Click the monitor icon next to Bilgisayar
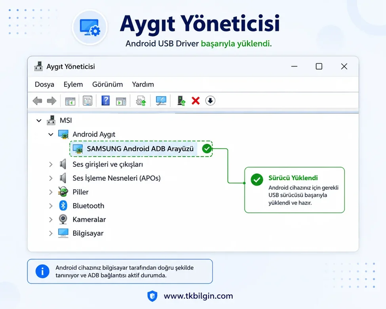Image resolution: width=386 pixels, height=309 pixels. 63,233
